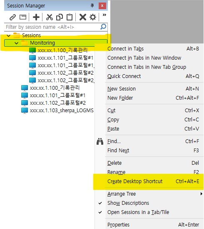Select xxx.xx.1.103_sherpa_LOGMS session
Image resolution: width=204 pixels, height=229 pixels.
62,111
